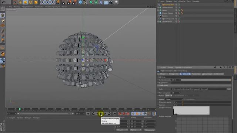
Task: Open the green generator objects icon
Action: click(x=91, y=2)
